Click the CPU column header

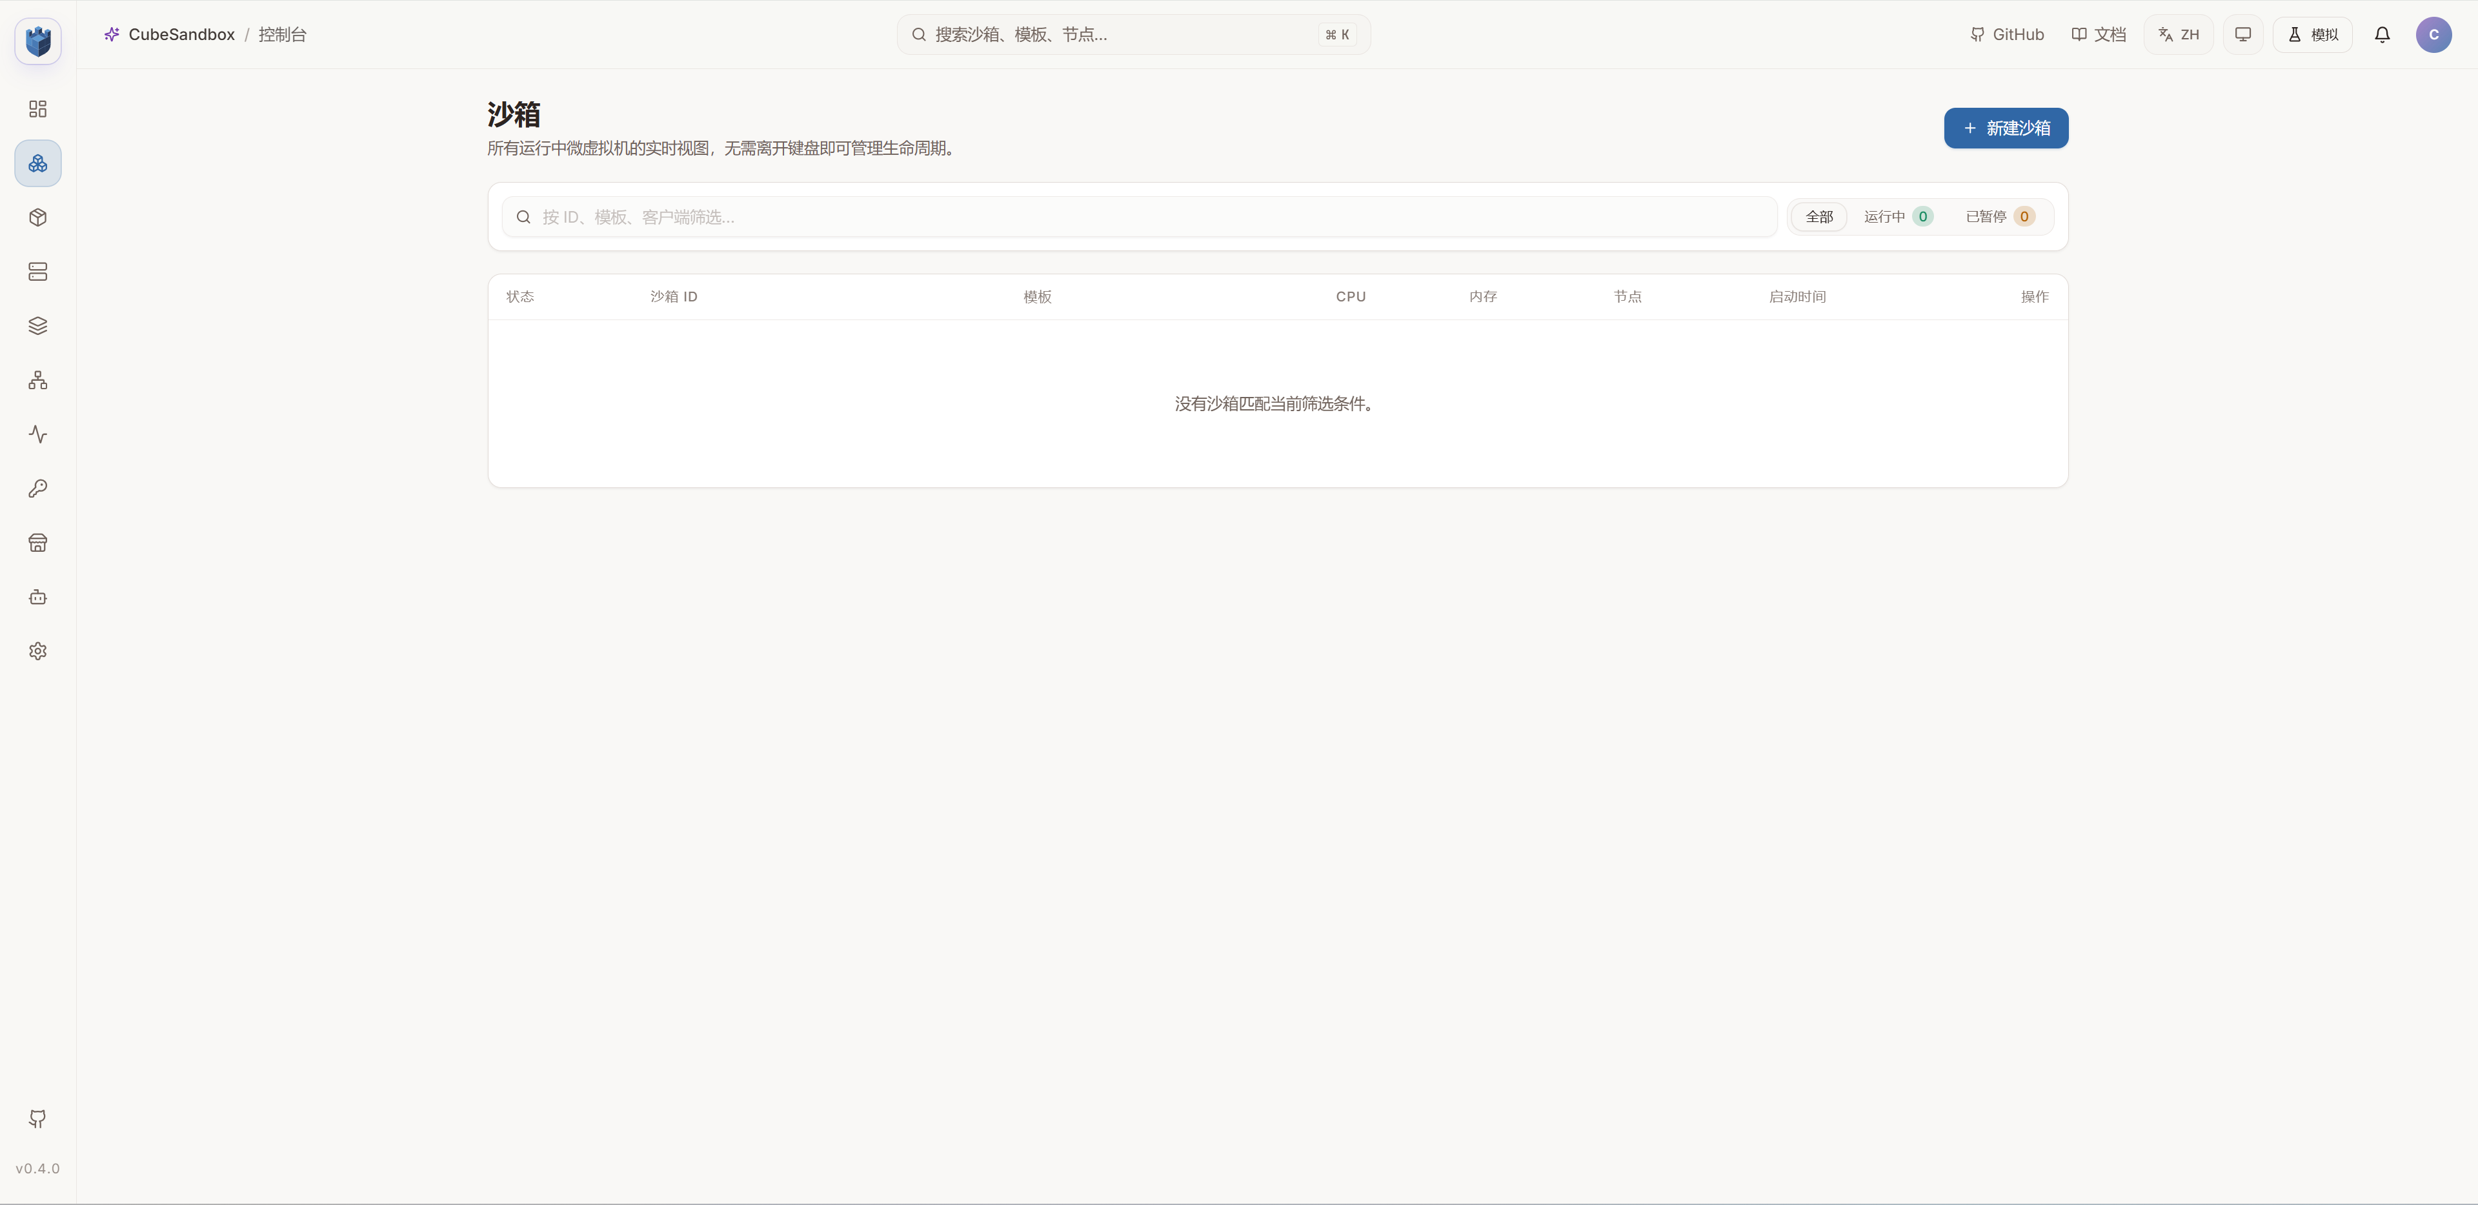[x=1351, y=296]
